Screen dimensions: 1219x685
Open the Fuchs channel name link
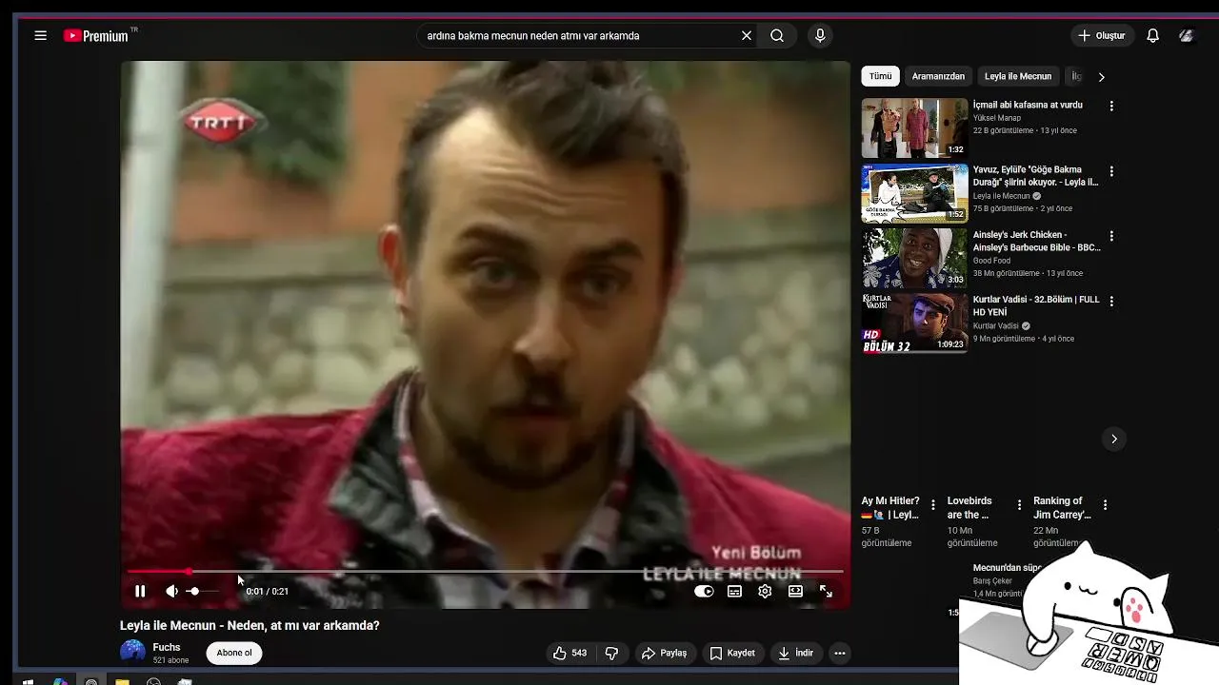pyautogui.click(x=167, y=647)
